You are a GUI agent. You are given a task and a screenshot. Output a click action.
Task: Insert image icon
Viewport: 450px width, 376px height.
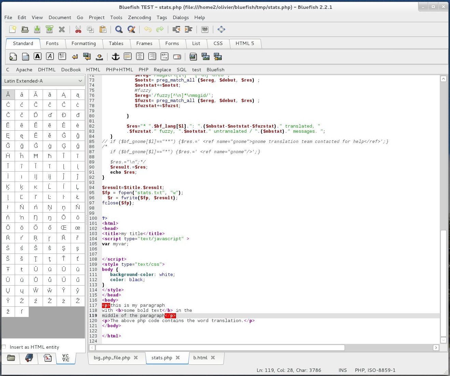(193, 57)
